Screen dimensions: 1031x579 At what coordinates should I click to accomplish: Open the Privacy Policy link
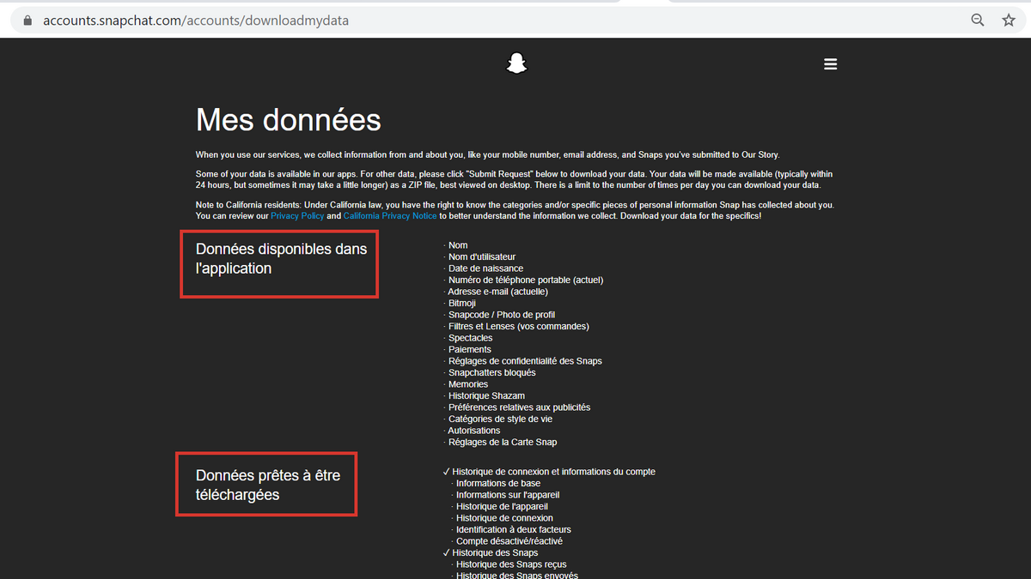click(297, 216)
